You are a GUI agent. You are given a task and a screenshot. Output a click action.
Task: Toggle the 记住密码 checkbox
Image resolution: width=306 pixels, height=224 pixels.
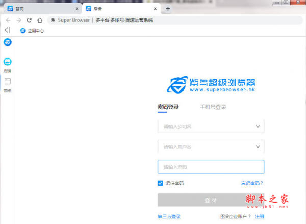(161, 183)
